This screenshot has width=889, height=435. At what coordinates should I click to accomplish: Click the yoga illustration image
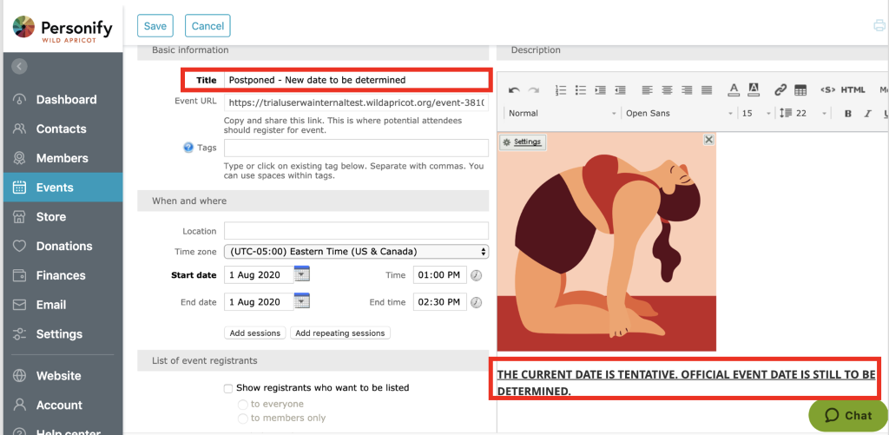click(x=607, y=241)
